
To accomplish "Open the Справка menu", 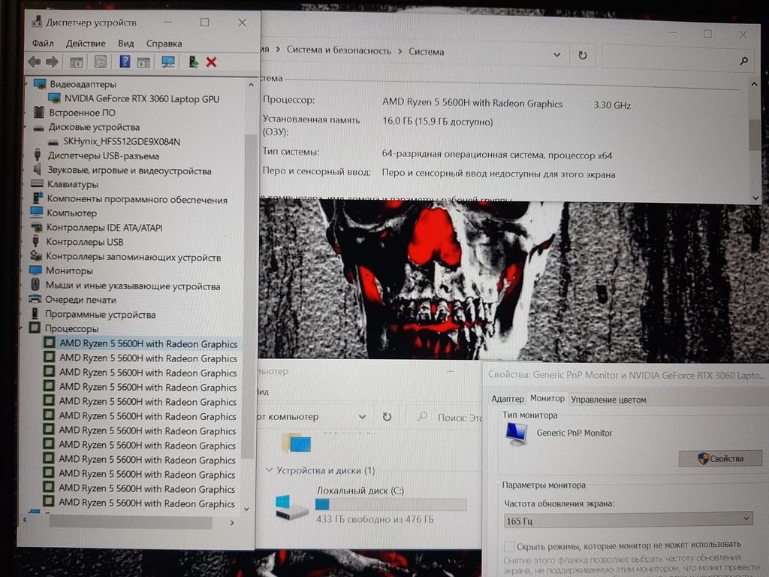I will coord(164,44).
